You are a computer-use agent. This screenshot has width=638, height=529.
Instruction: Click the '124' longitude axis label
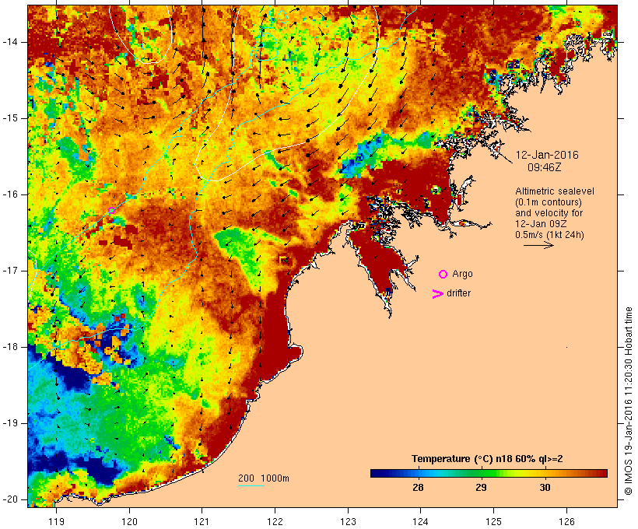[421, 521]
